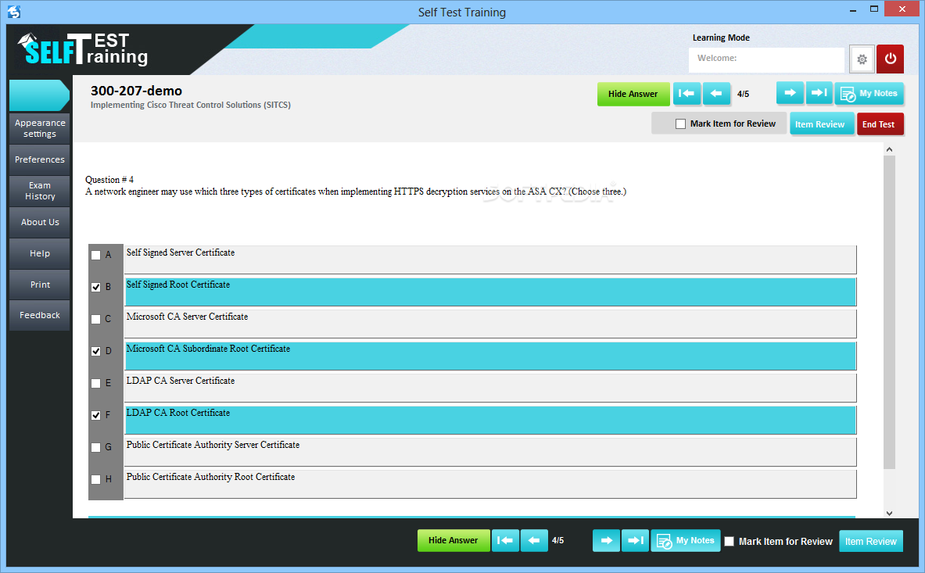Check answer H checkbox
Screen dimensions: 925x573
click(x=95, y=479)
